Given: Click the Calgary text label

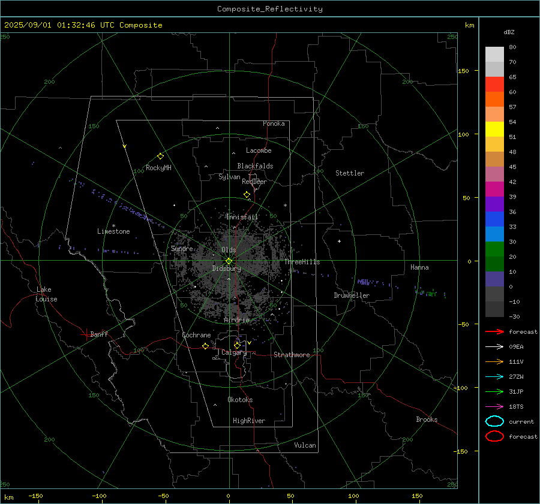Looking at the screenshot, I should (x=234, y=352).
